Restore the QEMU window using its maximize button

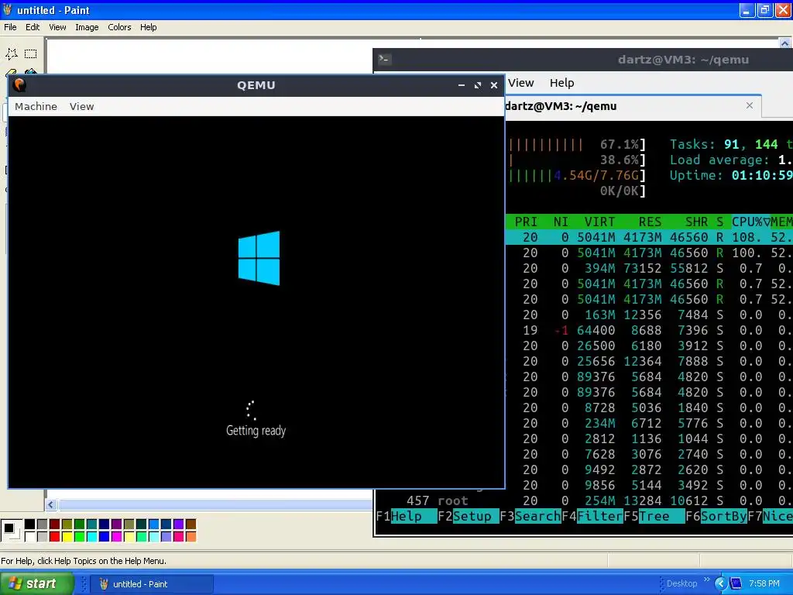tap(477, 85)
